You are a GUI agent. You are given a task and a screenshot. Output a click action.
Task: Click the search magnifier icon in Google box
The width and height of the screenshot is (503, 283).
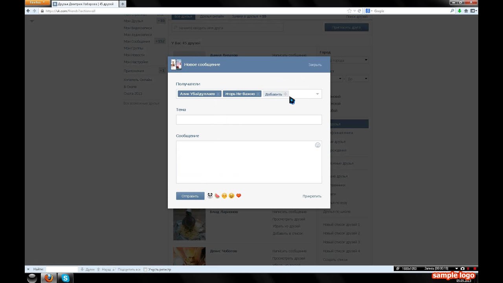coord(452,11)
